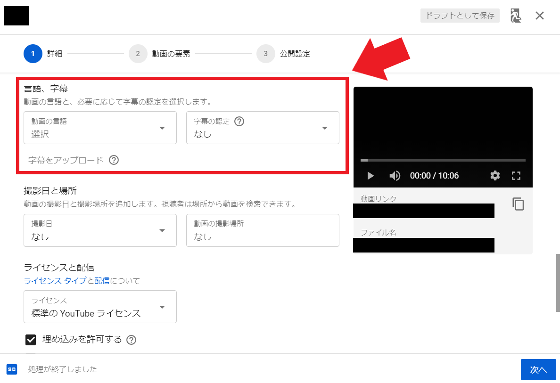
Task: Click 字幕をアップロード button
Action: pos(66,160)
